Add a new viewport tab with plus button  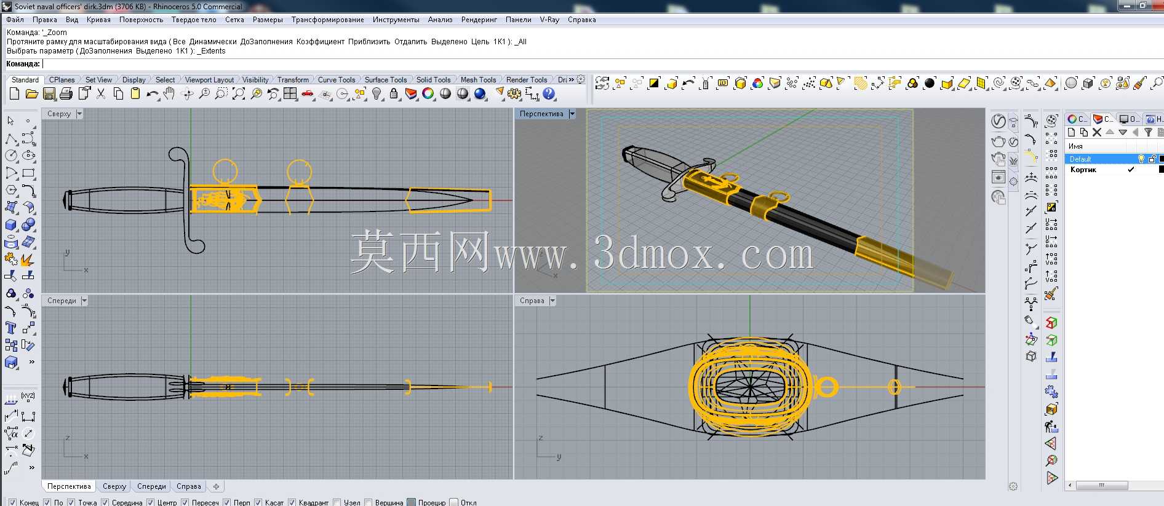(x=216, y=486)
